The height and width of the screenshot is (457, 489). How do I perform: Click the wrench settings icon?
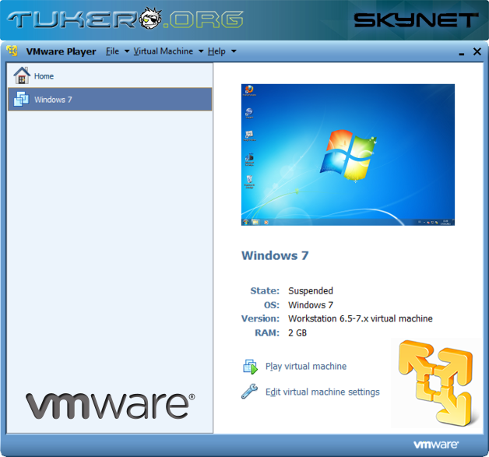[249, 392]
